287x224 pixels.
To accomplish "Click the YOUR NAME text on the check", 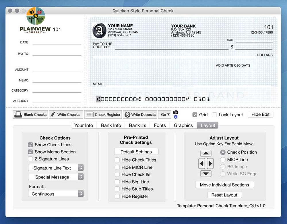I will tap(120, 26).
